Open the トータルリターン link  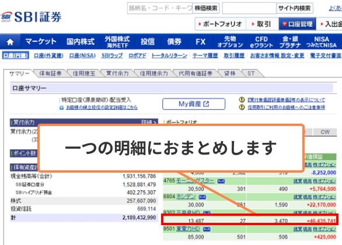[x=169, y=55]
